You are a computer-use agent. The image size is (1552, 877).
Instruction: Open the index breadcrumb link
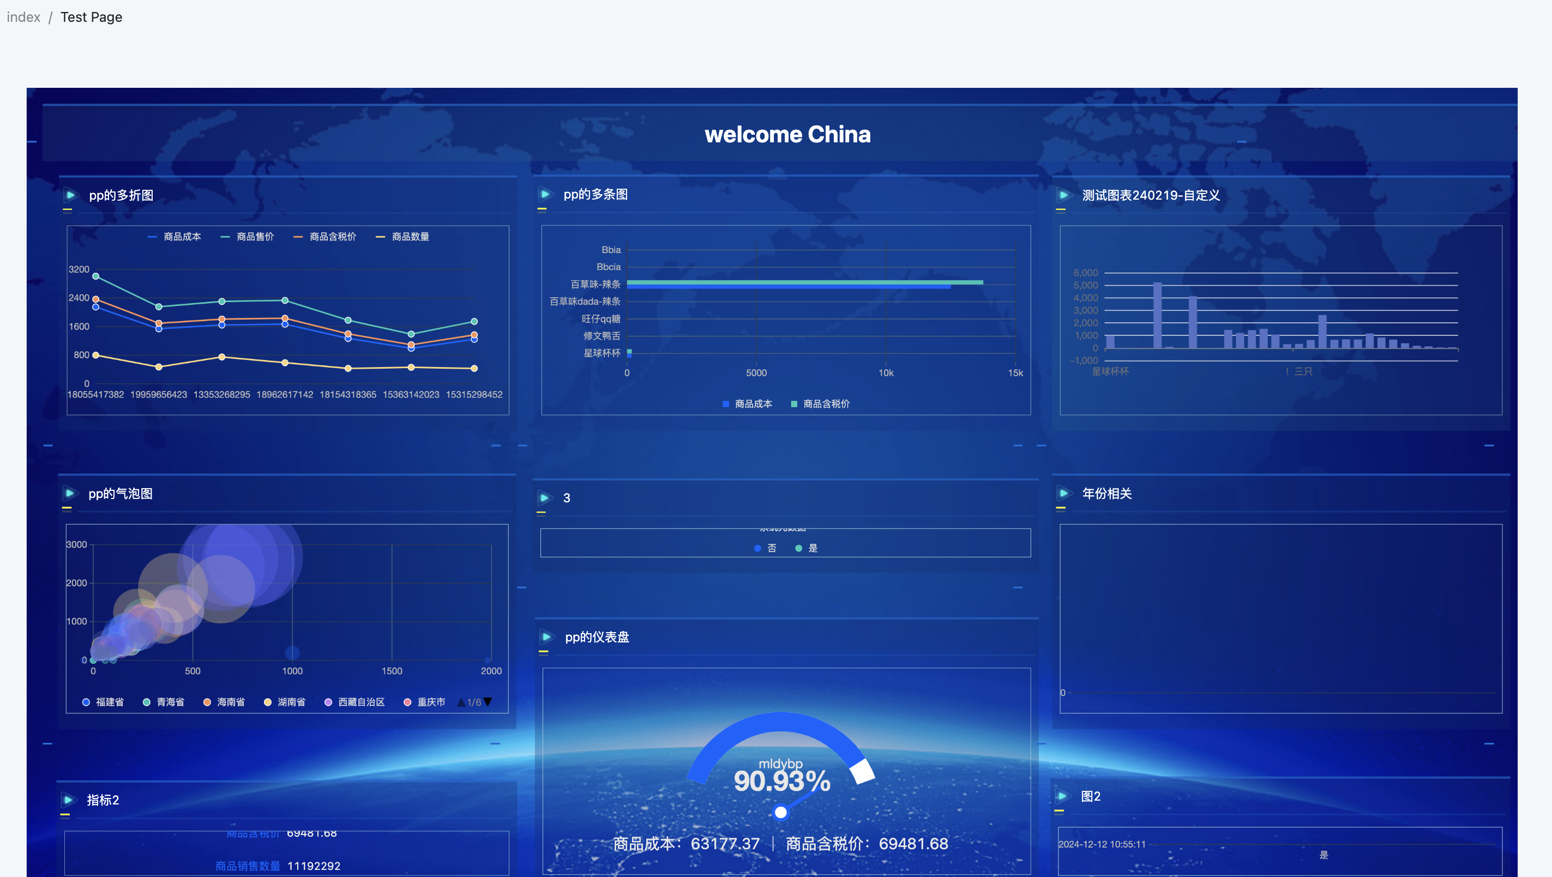[23, 17]
